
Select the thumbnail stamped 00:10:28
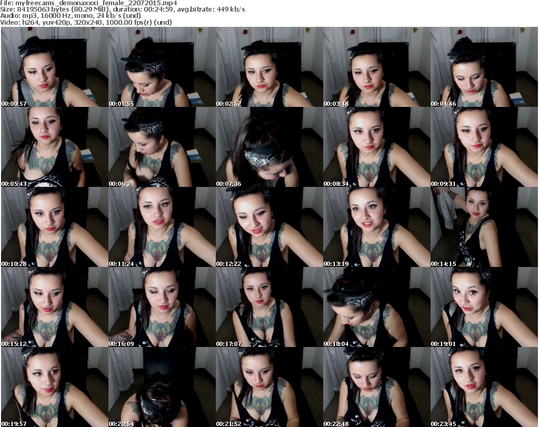tap(55, 227)
